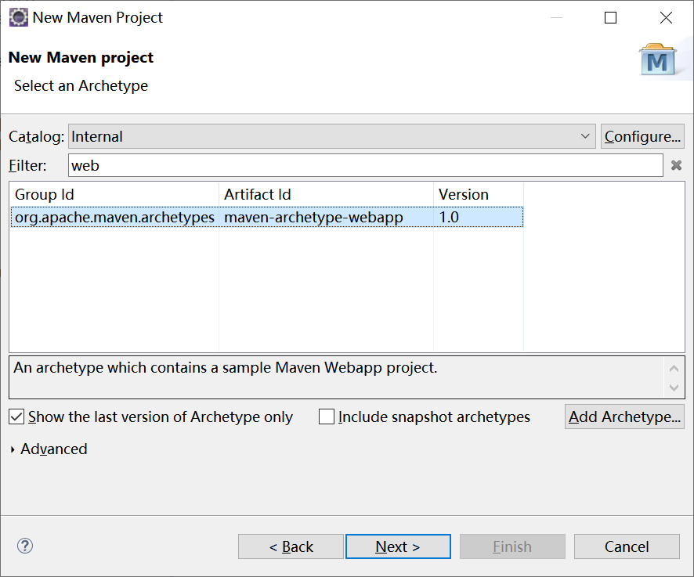Viewport: 694px width, 577px height.
Task: Go to the previous page with Back
Action: 291,546
